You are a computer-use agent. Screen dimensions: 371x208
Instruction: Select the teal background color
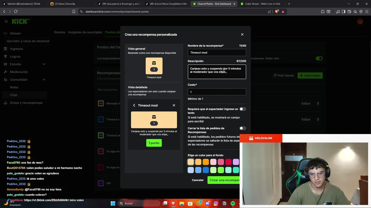click(236, 170)
